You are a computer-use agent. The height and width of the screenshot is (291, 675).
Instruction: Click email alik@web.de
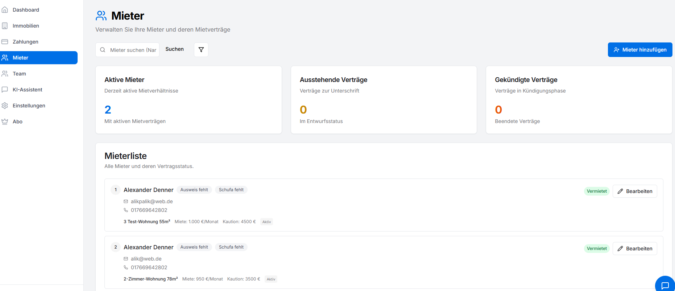[x=146, y=259]
